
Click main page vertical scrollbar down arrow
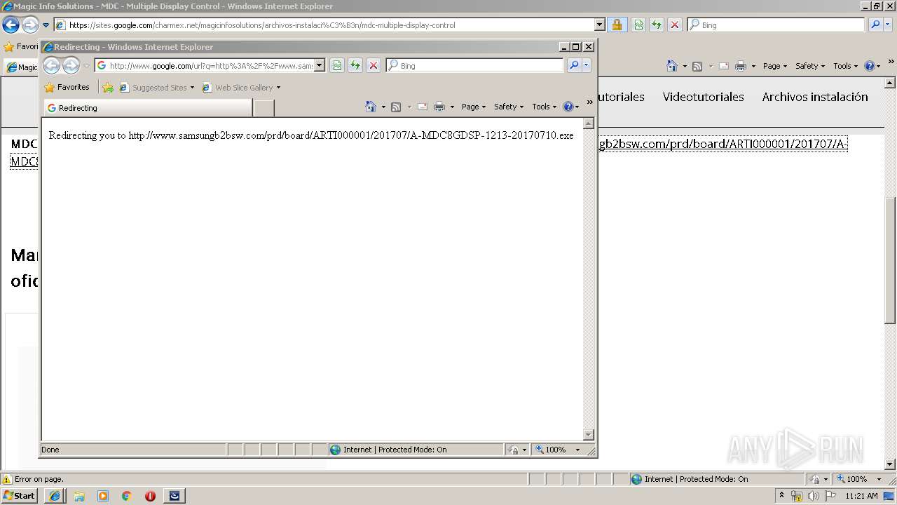tap(891, 464)
